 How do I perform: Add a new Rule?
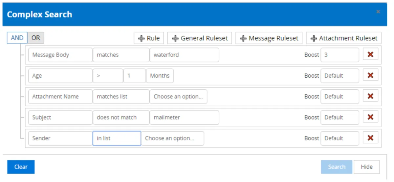coord(149,38)
